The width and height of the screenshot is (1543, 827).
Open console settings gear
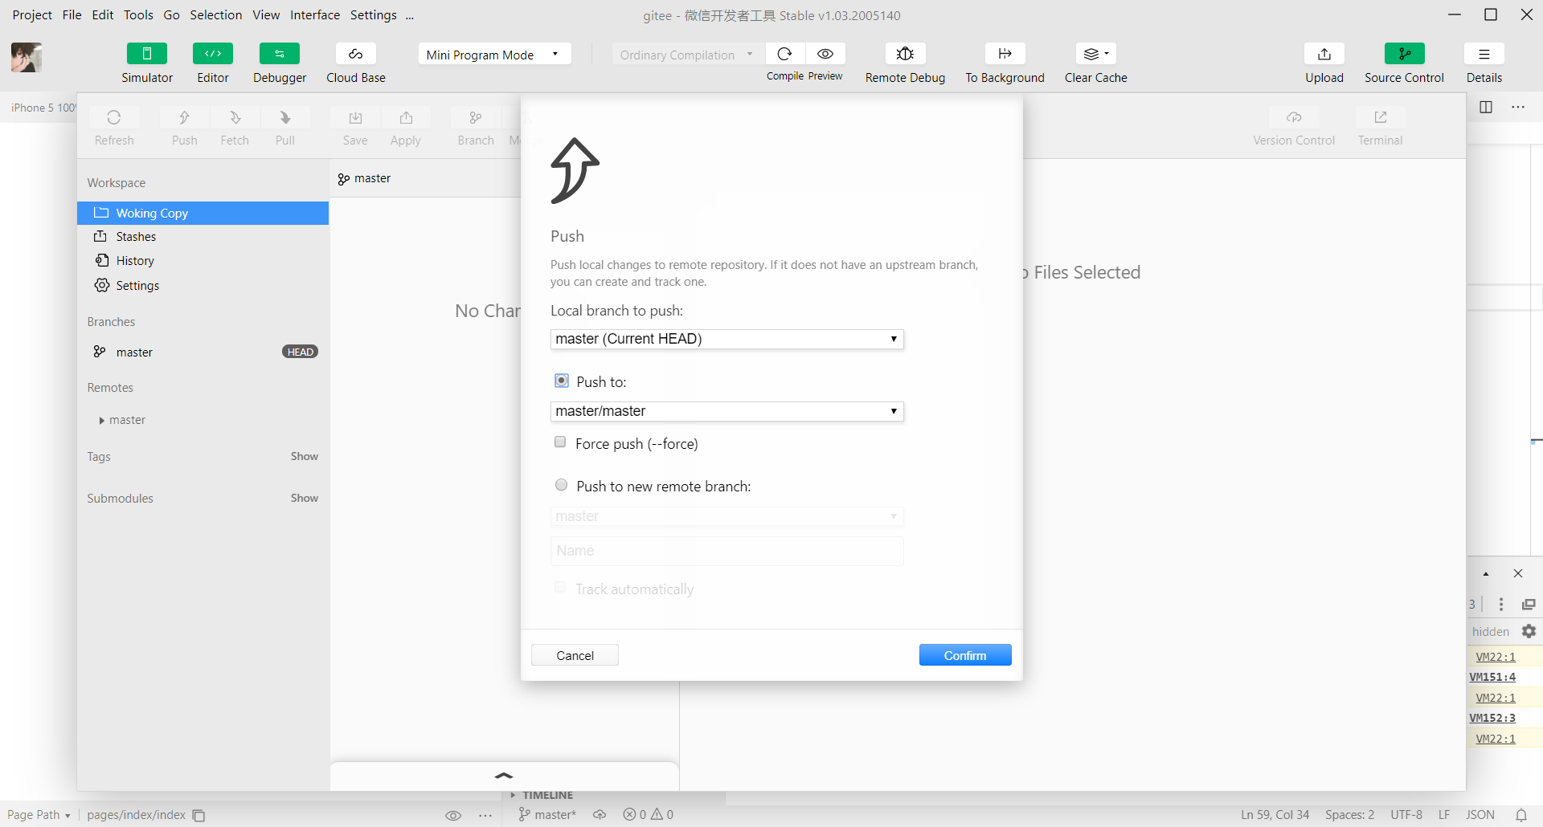pos(1529,631)
